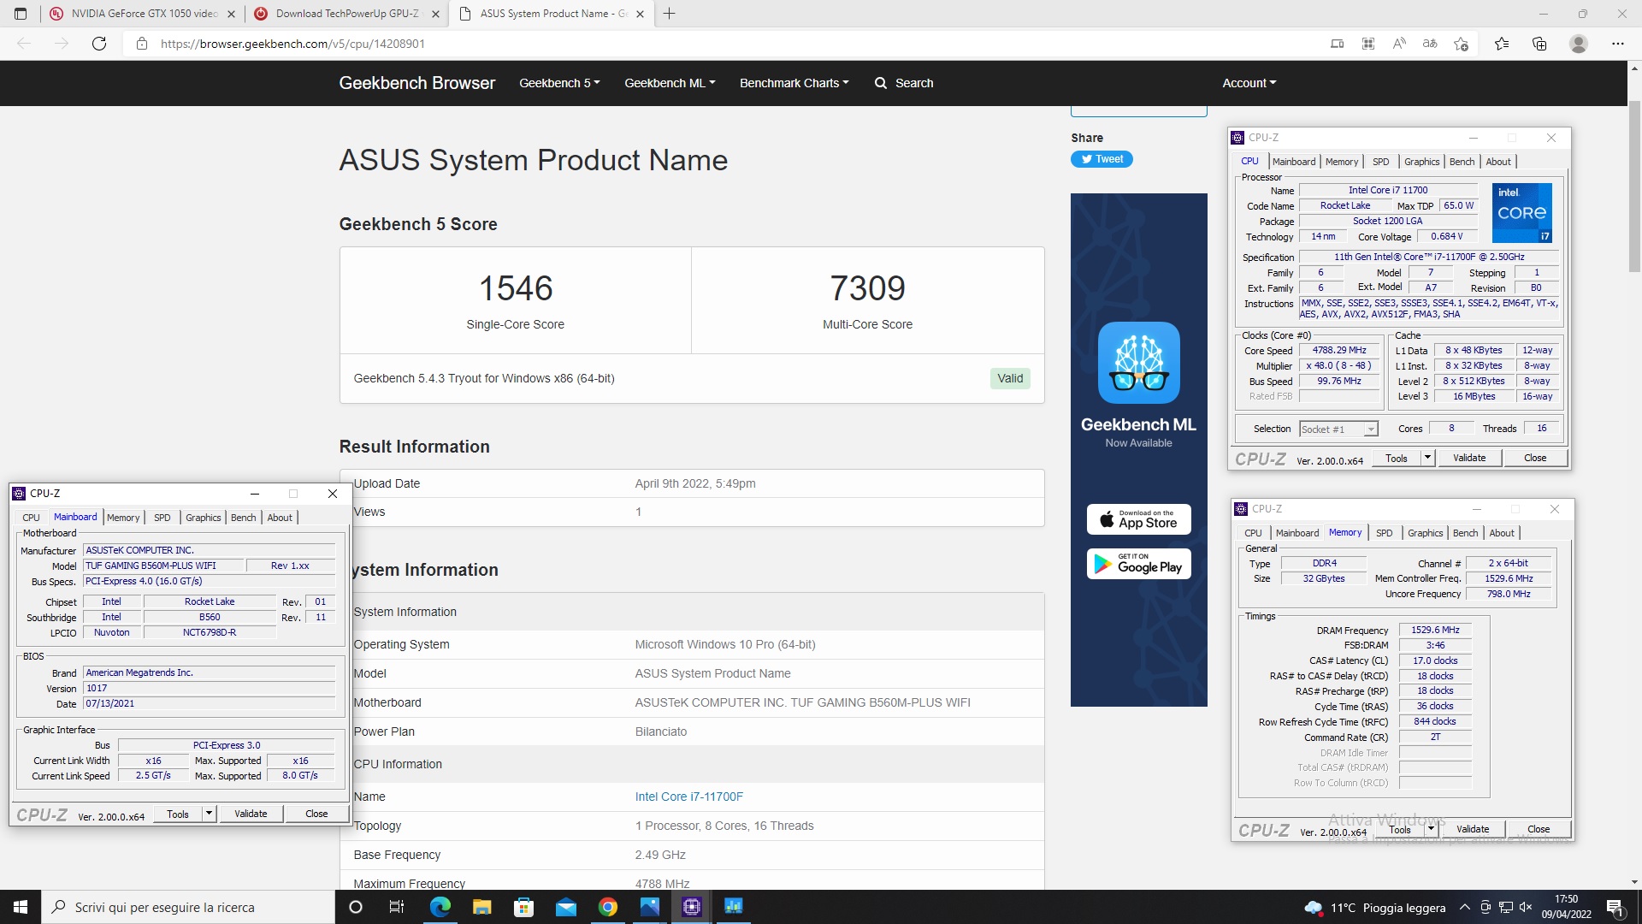Screen dimensions: 1642x924
Task: Expand the Account dropdown menu
Action: 1249,83
